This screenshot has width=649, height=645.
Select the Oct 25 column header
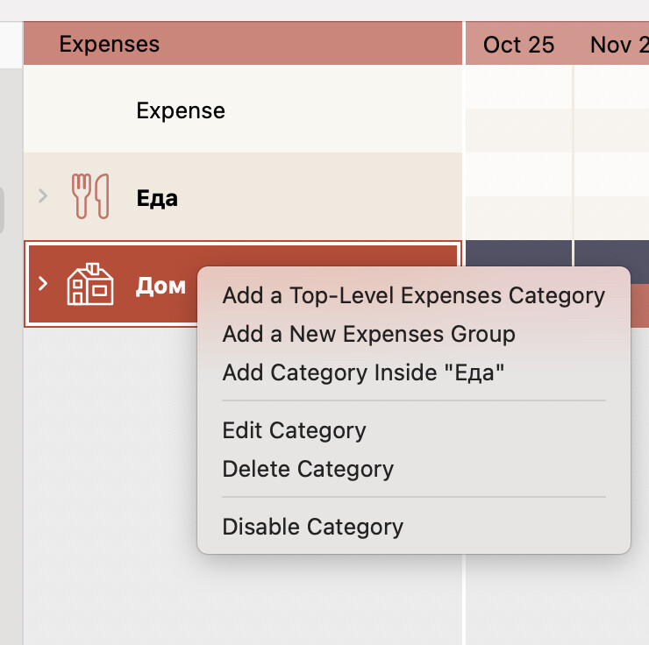(518, 45)
